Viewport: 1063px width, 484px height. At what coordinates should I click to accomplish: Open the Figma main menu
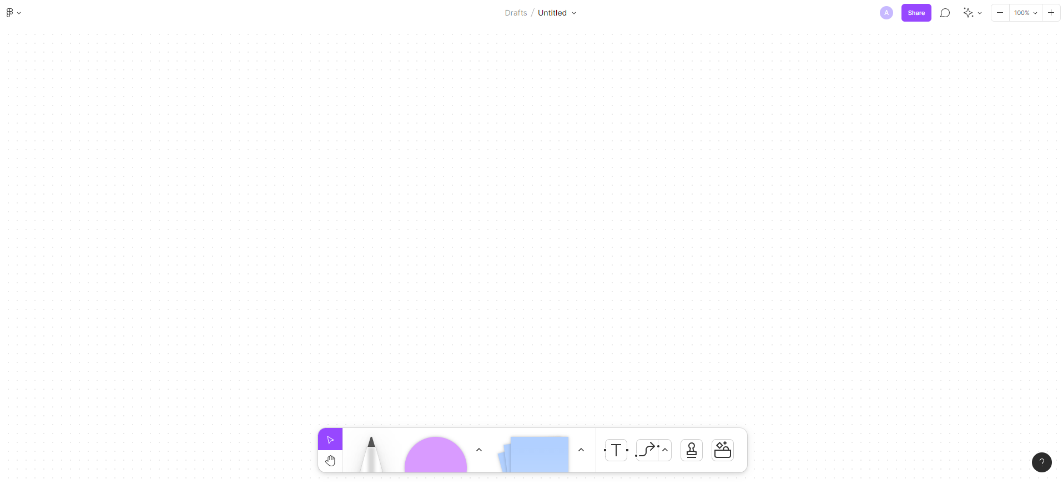coord(13,13)
